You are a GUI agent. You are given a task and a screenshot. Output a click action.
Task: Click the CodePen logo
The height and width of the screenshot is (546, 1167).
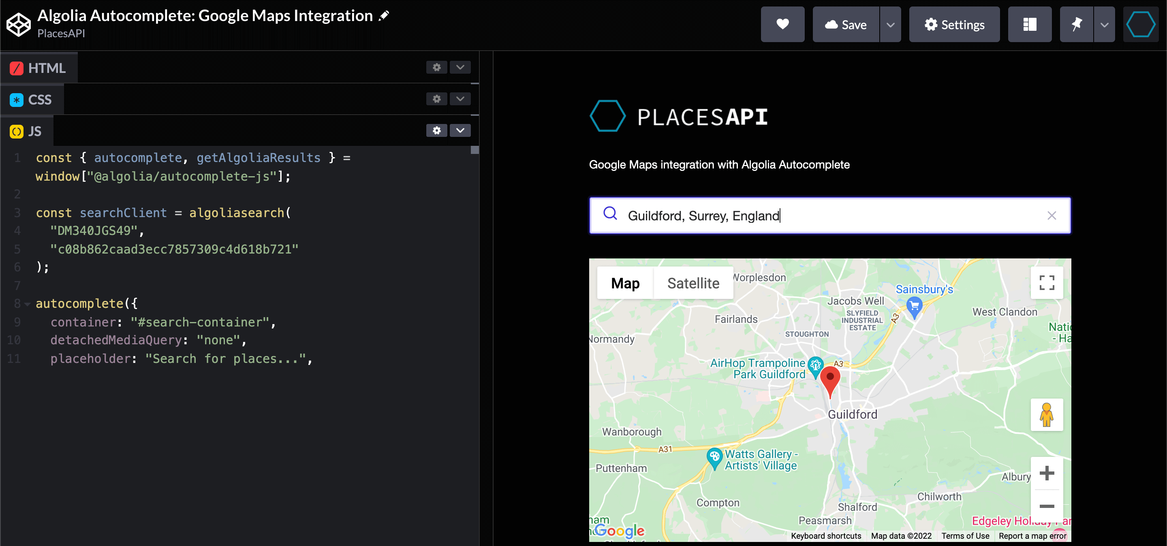tap(18, 23)
